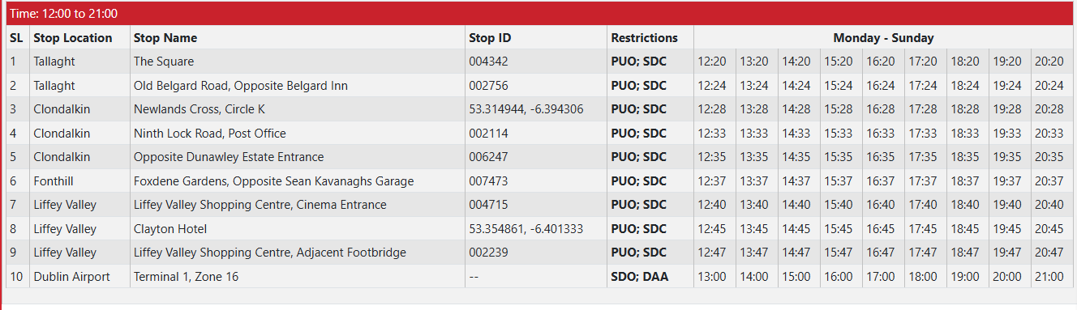
Task: Select the 'SDO; DAA' restriction cell
Action: [639, 277]
